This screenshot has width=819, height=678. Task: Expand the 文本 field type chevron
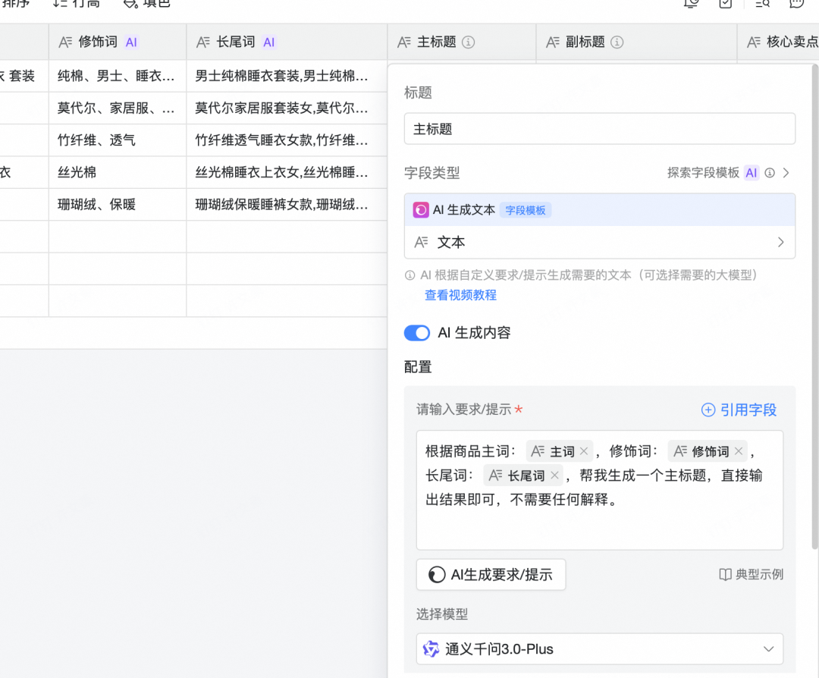coord(780,243)
